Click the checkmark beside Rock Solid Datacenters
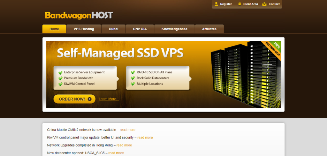Viewport: 327px width, 156px height. click(x=133, y=78)
